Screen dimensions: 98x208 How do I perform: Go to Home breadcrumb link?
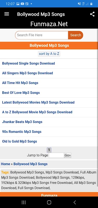coord(5,164)
